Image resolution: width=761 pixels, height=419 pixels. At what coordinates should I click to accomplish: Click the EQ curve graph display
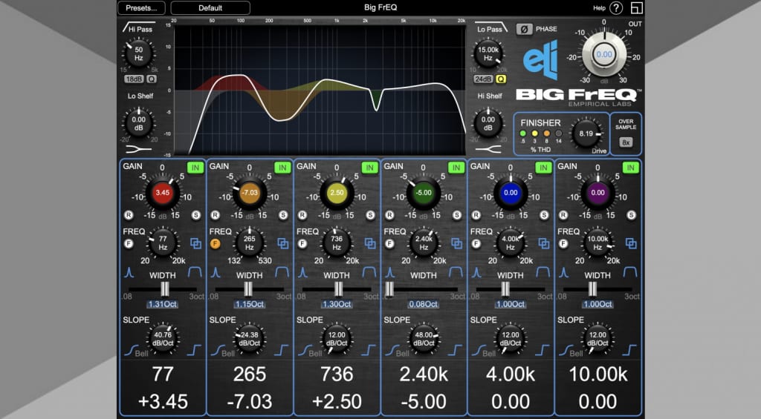[320, 90]
